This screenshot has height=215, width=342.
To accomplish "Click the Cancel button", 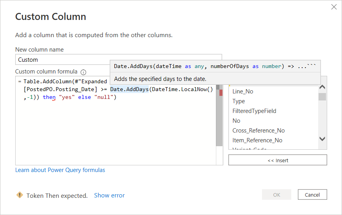I will pos(312,194).
